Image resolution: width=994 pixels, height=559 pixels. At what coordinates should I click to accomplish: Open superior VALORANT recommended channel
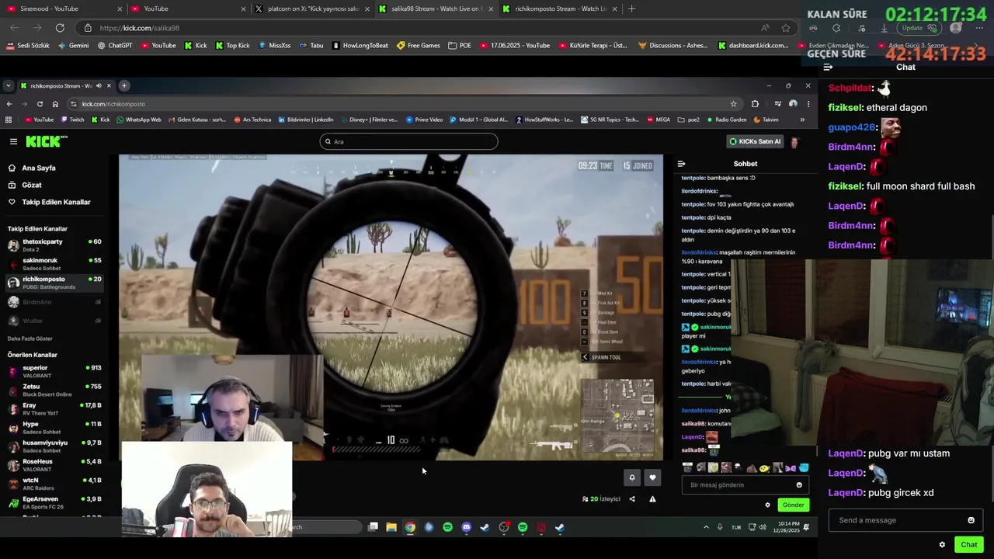point(54,371)
